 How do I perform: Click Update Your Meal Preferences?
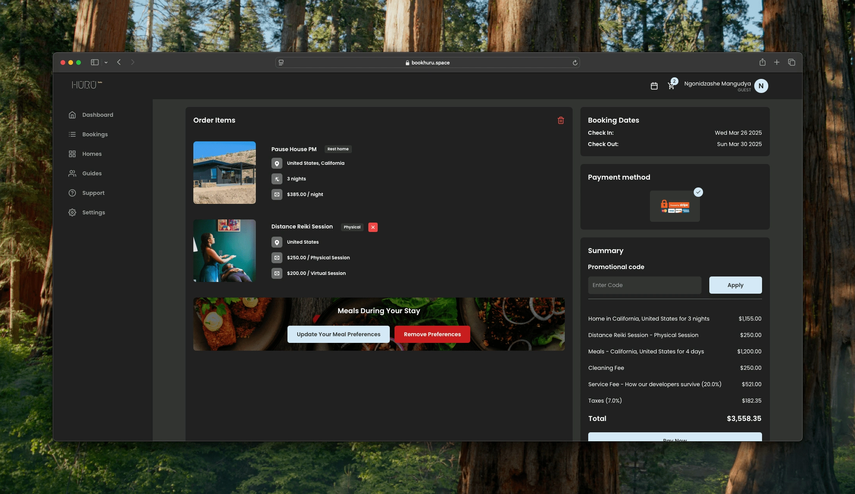(338, 334)
